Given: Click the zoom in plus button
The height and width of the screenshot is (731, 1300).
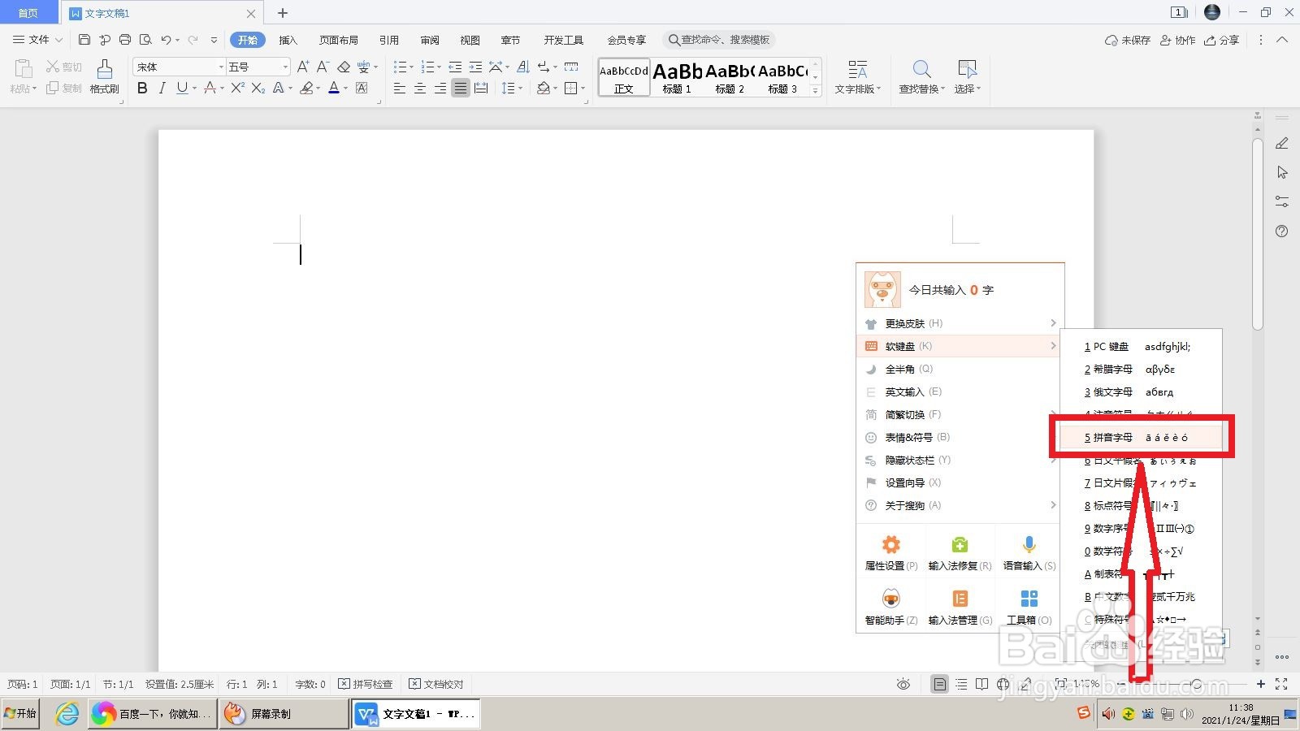Looking at the screenshot, I should click(x=1260, y=684).
